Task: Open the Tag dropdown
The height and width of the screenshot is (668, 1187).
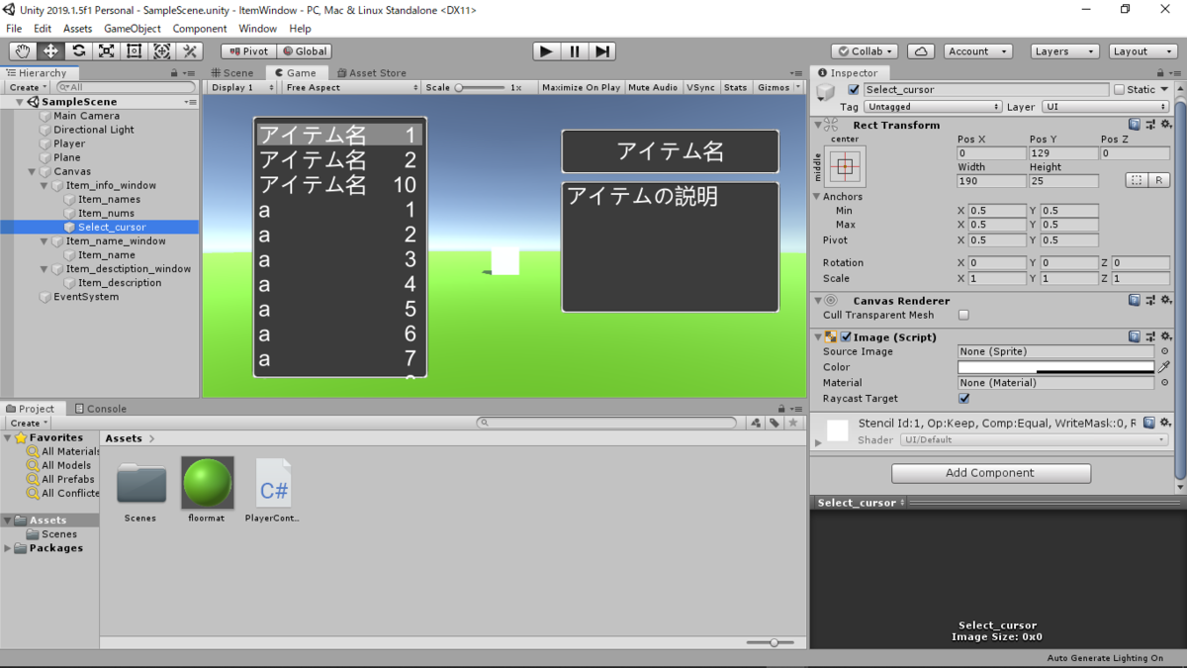Action: click(x=933, y=107)
